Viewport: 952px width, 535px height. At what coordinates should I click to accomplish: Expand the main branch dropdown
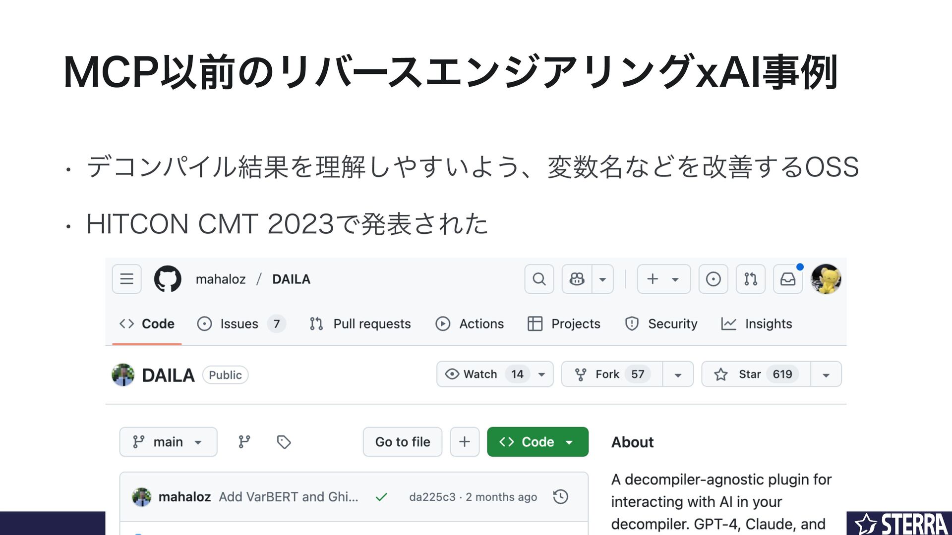click(168, 442)
